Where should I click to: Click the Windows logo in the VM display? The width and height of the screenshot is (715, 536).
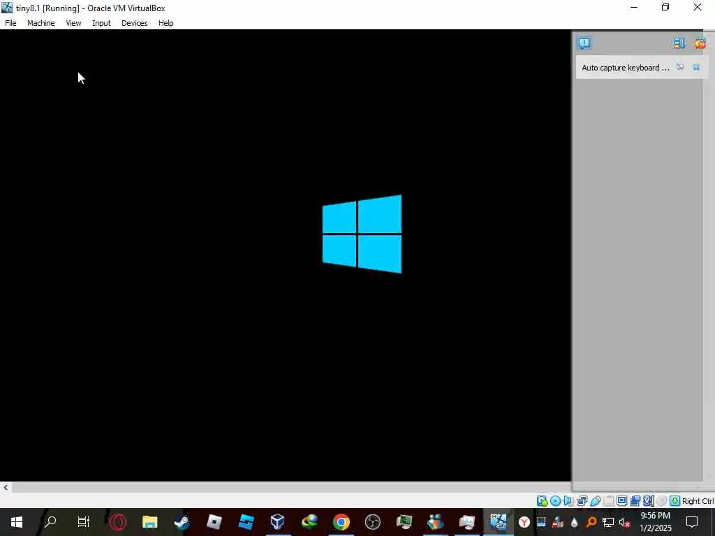click(x=362, y=234)
